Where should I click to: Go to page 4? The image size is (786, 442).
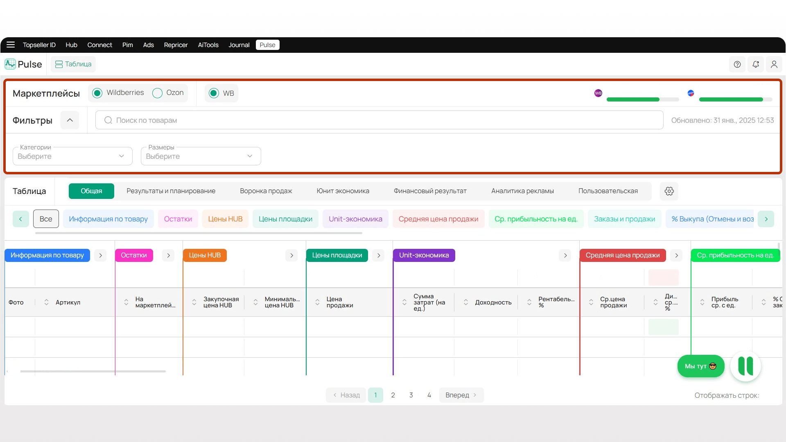(429, 395)
